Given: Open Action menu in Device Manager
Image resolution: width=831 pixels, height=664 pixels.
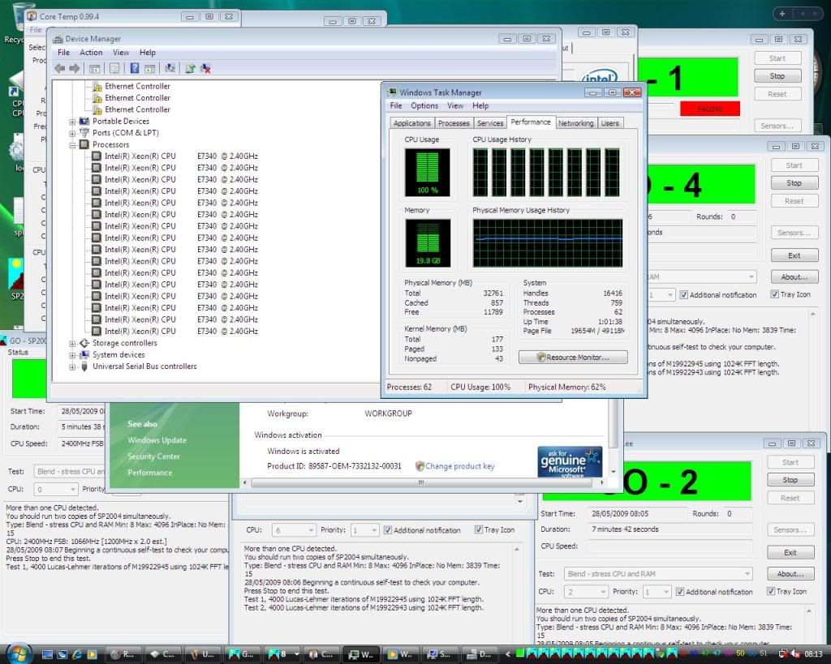Looking at the screenshot, I should [x=91, y=53].
